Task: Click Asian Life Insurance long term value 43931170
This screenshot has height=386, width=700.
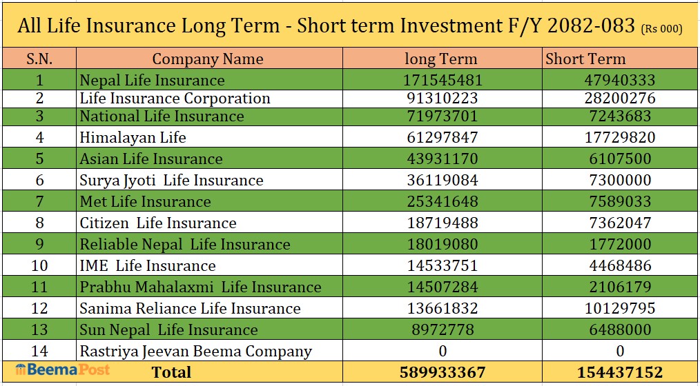Action: (x=440, y=159)
